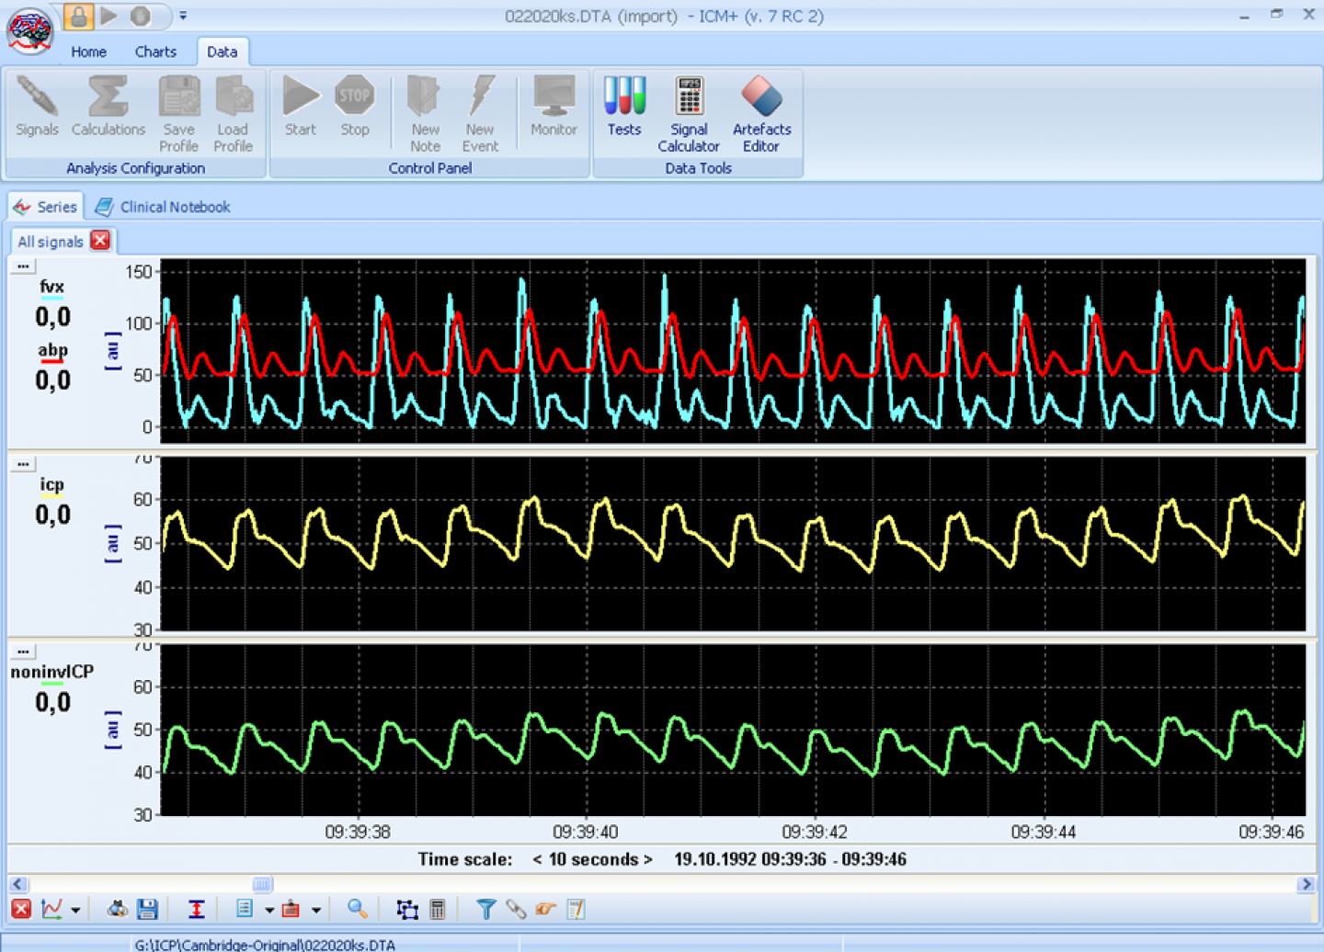Viewport: 1324px width, 952px height.
Task: Select the zoom magnifier in the bottom toolbar
Action: (x=357, y=909)
